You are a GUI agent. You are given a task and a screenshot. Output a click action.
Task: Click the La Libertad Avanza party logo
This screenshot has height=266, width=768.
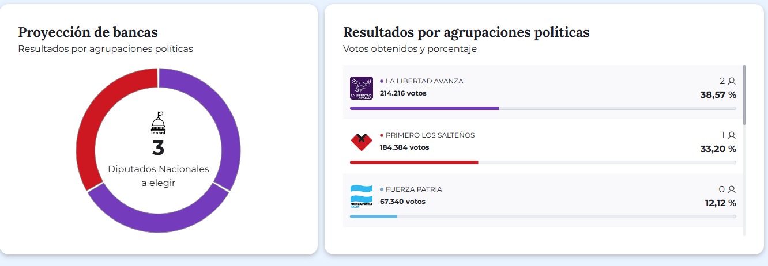[x=362, y=88]
